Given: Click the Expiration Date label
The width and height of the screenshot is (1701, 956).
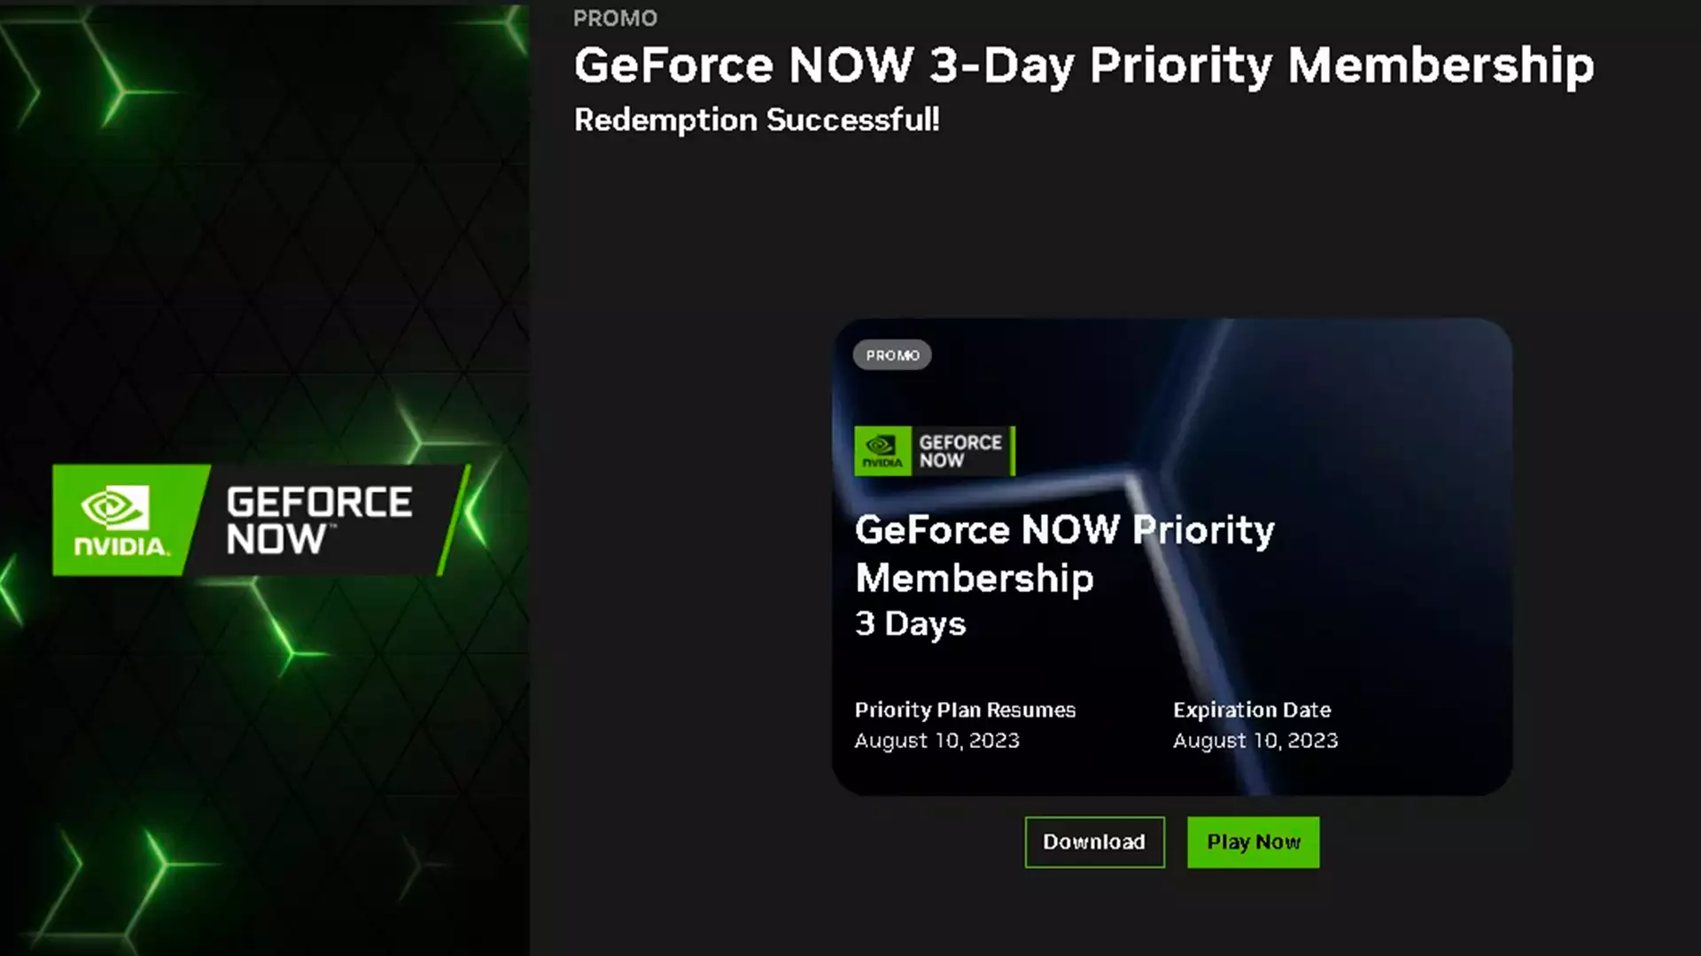Looking at the screenshot, I should 1252,710.
